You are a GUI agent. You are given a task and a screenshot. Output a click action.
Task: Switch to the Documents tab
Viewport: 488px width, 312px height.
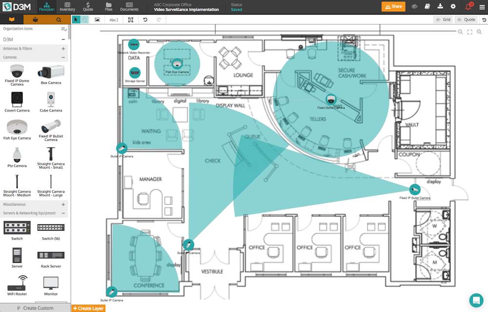tap(129, 7)
